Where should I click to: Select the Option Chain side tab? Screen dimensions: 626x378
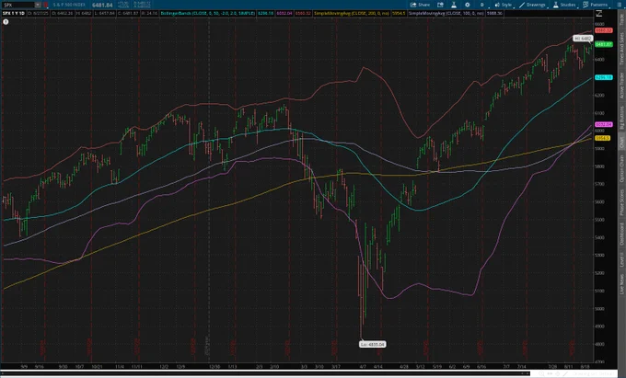620,174
